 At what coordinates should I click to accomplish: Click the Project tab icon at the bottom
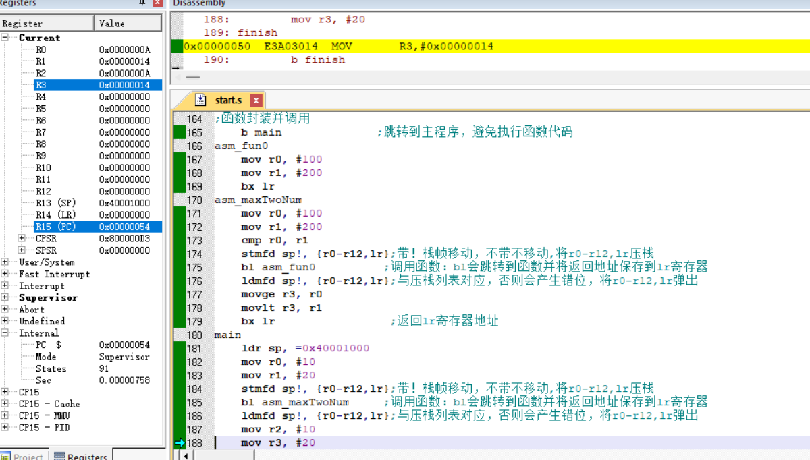(x=5, y=457)
